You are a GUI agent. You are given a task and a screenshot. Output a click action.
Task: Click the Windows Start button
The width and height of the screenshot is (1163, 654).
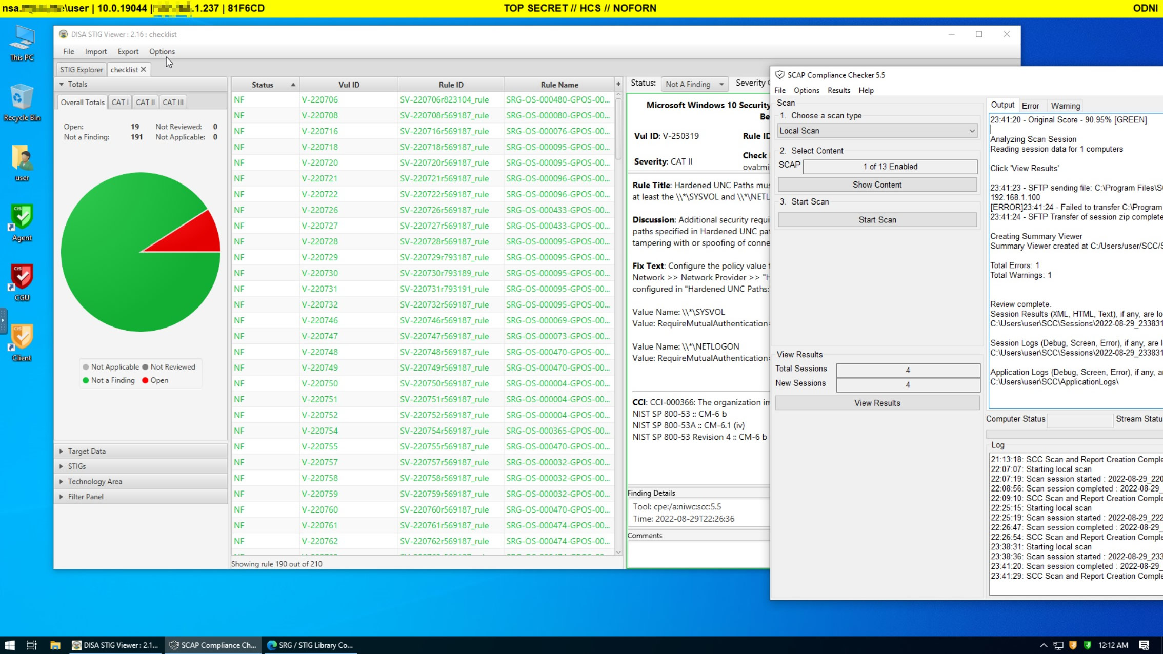click(10, 645)
